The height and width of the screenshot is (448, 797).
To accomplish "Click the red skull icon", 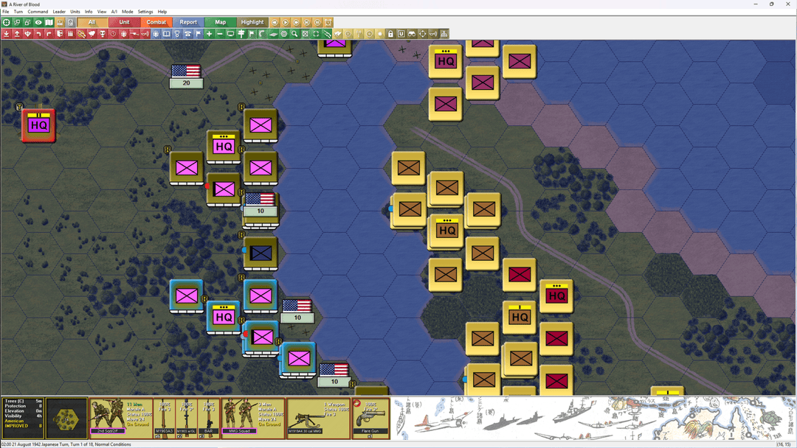I will [102, 34].
